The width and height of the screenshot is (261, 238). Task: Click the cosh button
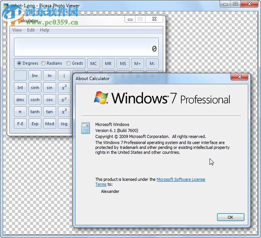pos(35,100)
